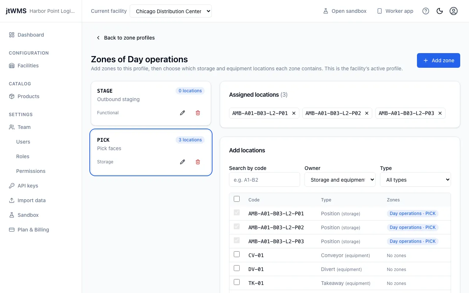
Task: Check the DV-01 divert row checkbox
Action: [x=237, y=268]
